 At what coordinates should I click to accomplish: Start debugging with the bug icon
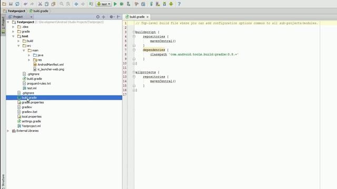pos(122,4)
